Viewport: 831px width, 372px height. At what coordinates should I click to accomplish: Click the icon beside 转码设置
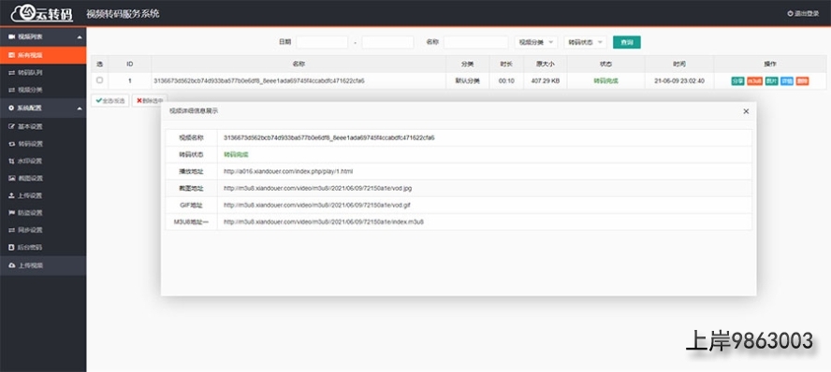11,144
